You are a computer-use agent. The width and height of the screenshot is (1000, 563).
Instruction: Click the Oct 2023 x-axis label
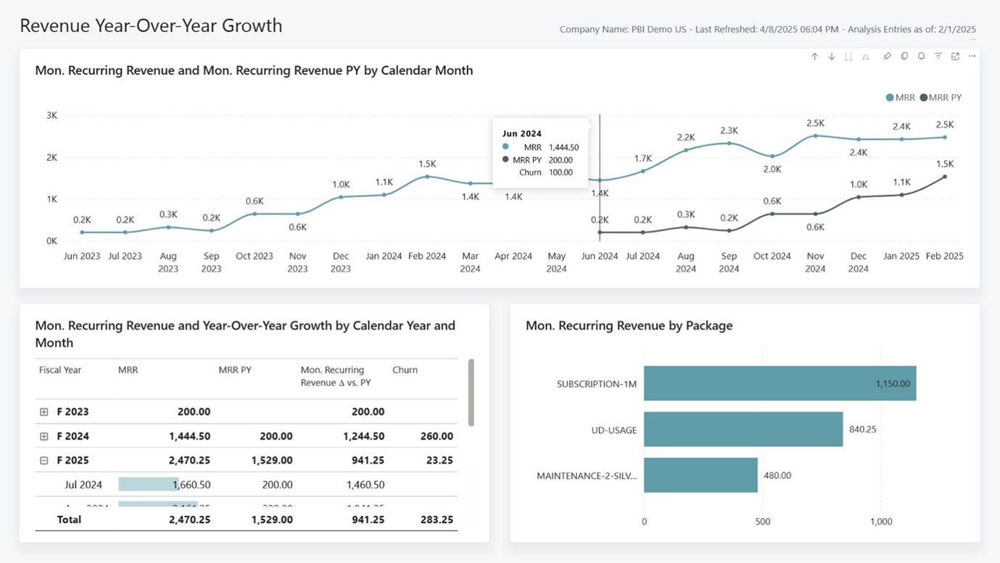255,256
